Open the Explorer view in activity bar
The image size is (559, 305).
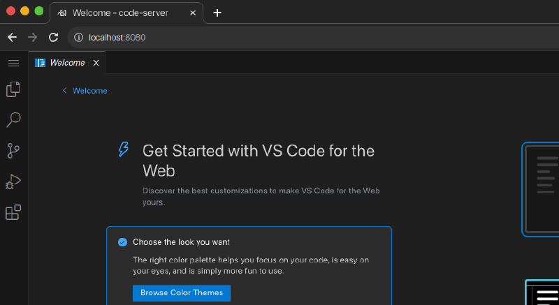point(13,89)
